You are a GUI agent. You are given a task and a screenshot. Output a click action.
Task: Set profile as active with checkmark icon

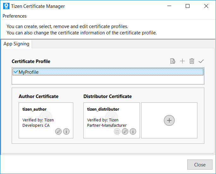tap(201, 61)
